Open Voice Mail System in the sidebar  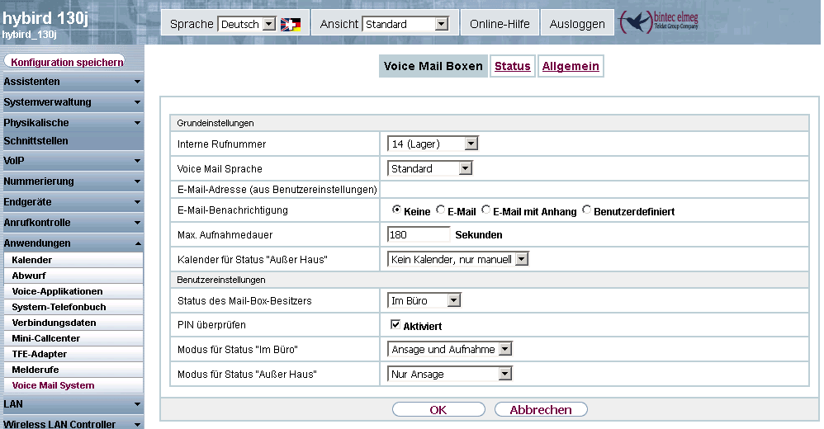pyautogui.click(x=73, y=385)
